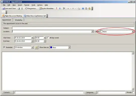Image resolution: width=136 pixels, height=96 pixels.
Task: Click the reminder sound bell button
Action: click(37, 47)
